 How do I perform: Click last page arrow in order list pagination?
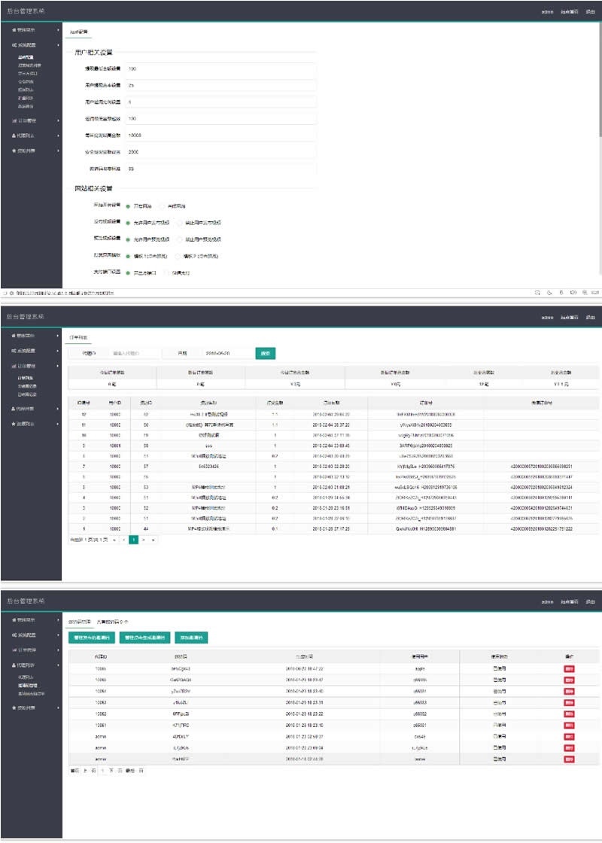coord(154,539)
